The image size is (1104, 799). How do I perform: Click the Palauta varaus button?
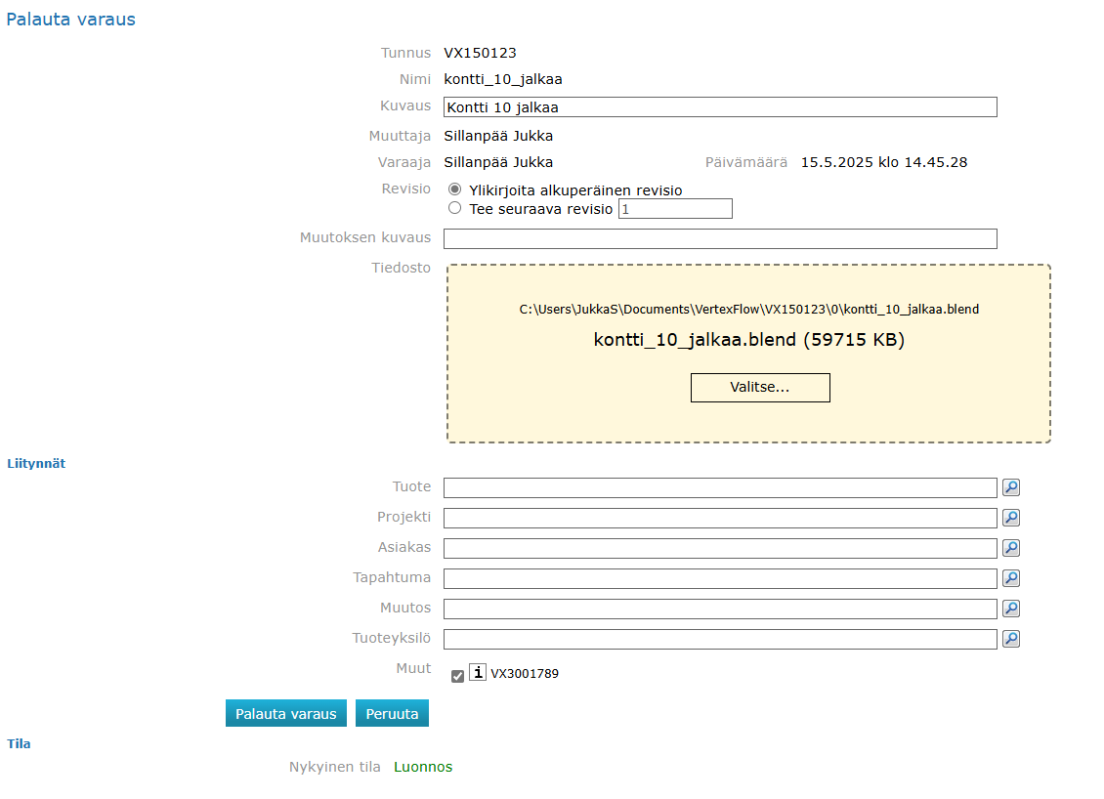(285, 713)
